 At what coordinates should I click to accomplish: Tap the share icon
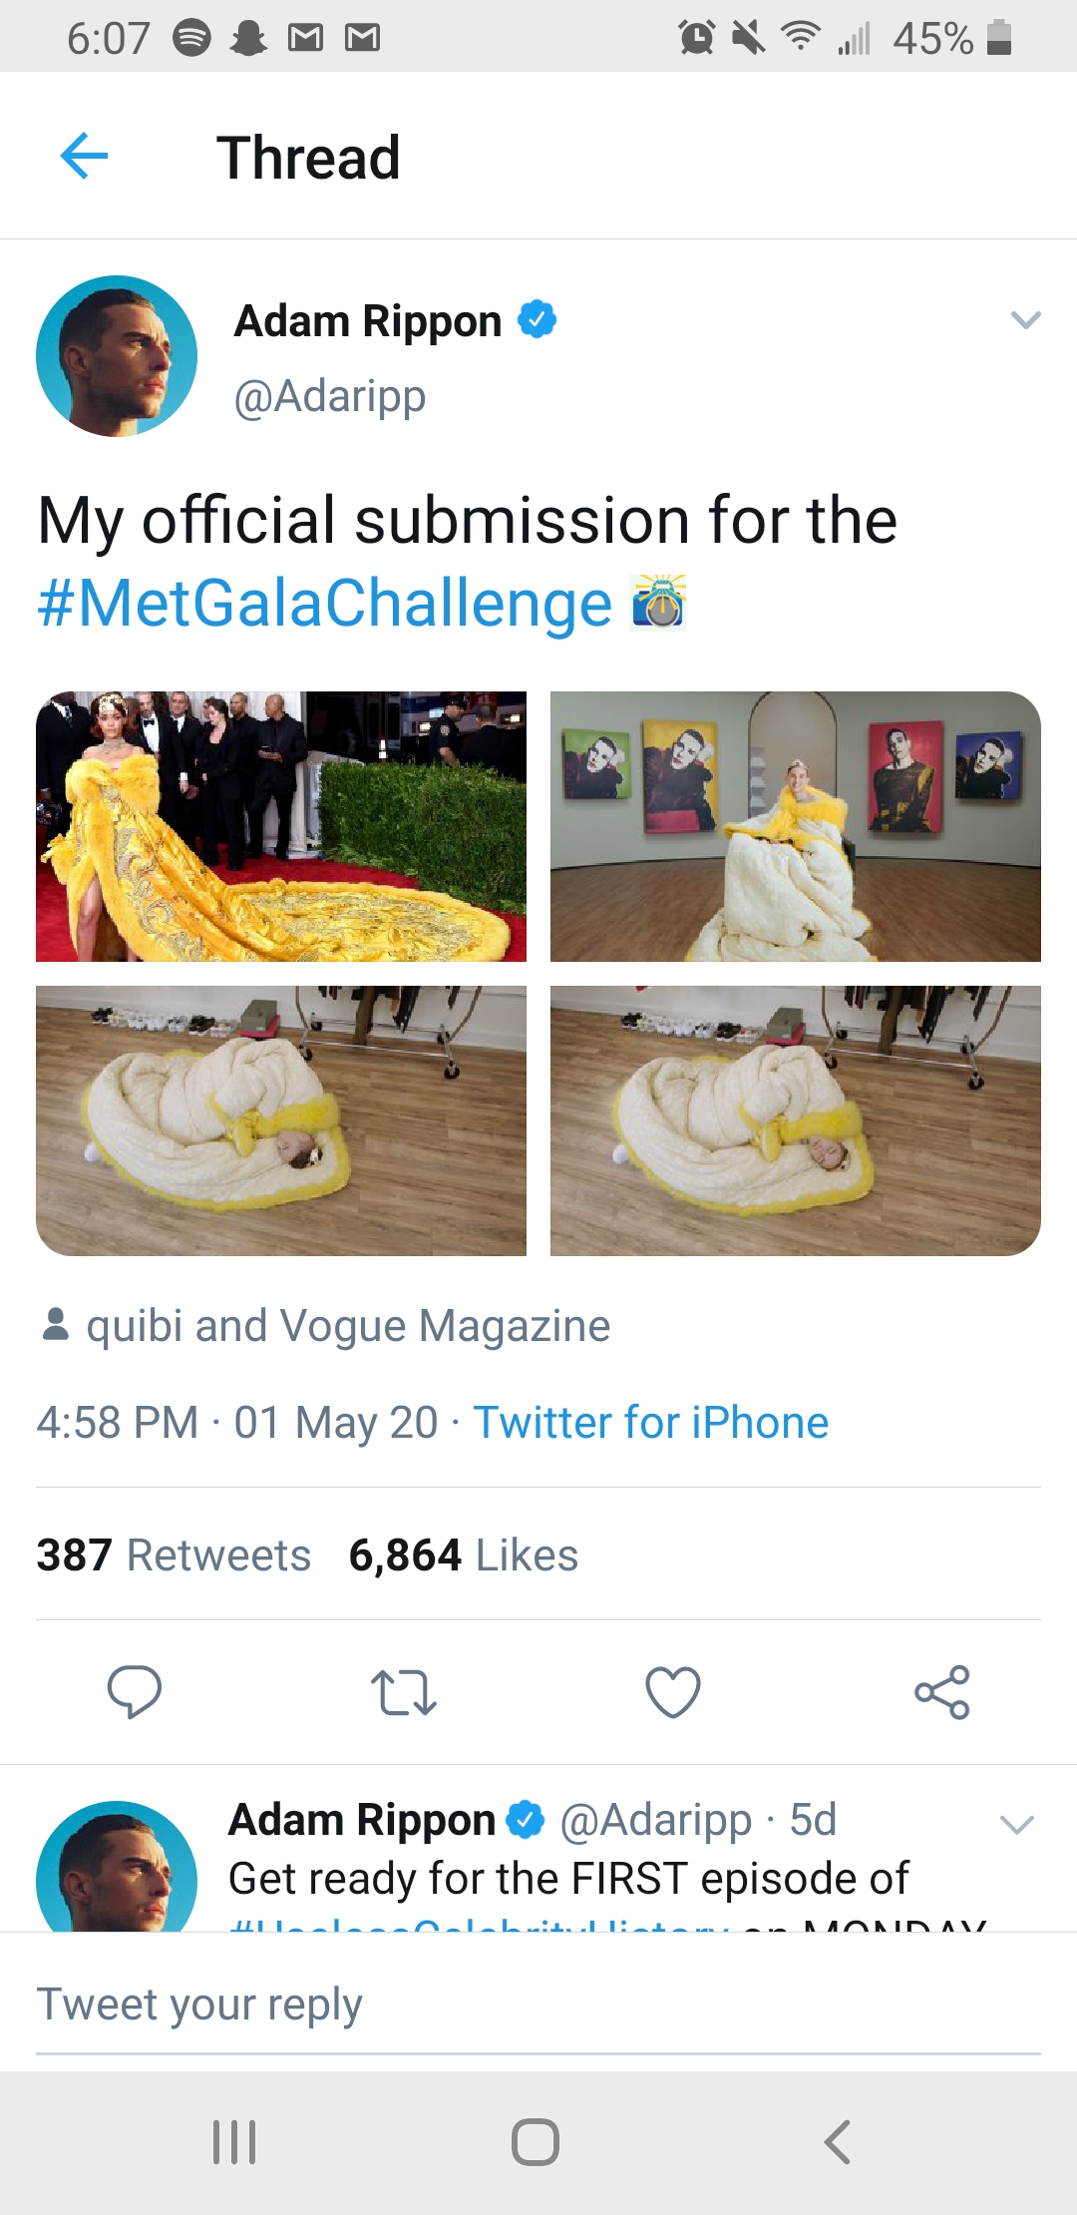942,1692
